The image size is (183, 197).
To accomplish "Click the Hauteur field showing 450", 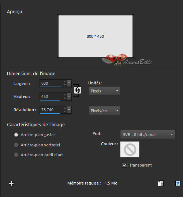I will (x=51, y=96).
